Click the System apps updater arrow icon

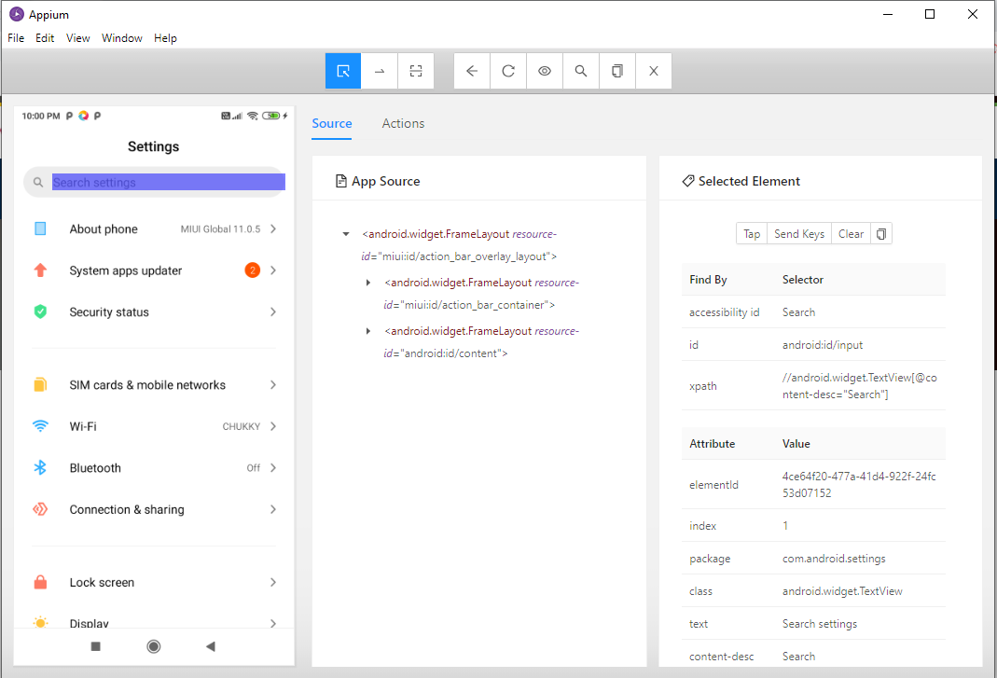(40, 270)
